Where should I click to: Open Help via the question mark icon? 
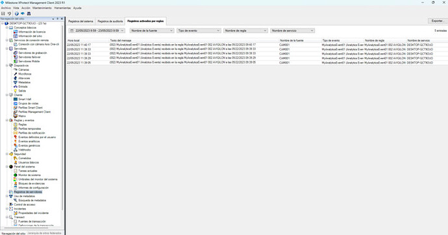tap(17, 14)
